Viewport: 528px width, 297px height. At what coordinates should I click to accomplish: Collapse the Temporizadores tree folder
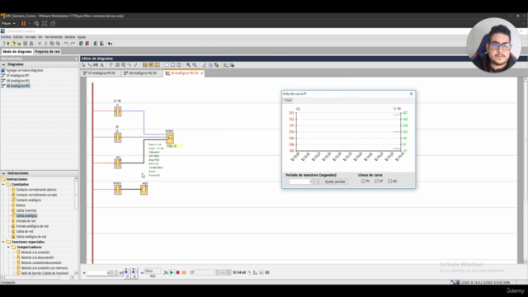pos(9,247)
